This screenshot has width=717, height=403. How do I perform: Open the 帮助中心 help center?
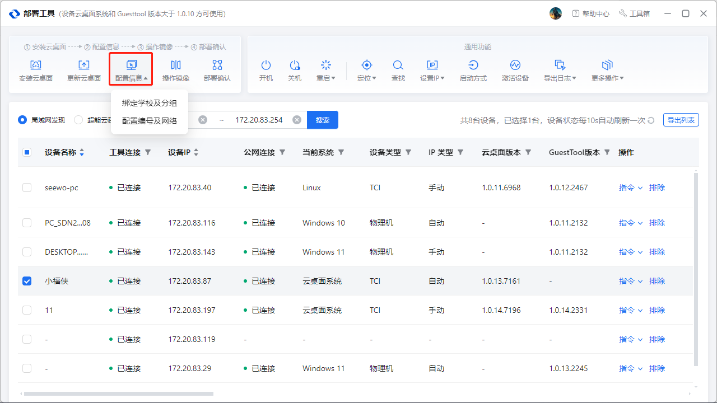click(590, 13)
